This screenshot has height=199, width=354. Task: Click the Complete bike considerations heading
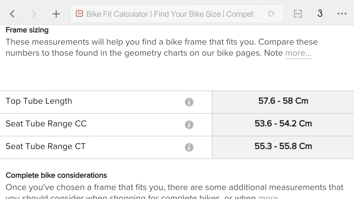[56, 175]
